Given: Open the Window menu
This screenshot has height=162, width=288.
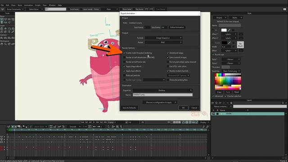Looking at the screenshot, I should point(52,5).
